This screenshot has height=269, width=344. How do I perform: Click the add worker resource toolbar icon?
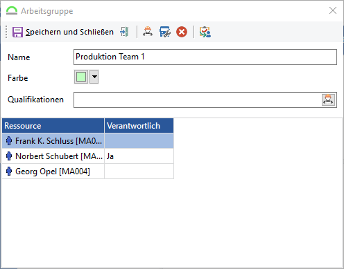click(148, 32)
